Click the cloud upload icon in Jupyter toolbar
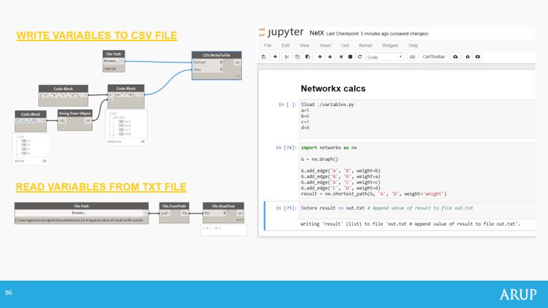This screenshot has width=548, height=308. pos(456,57)
